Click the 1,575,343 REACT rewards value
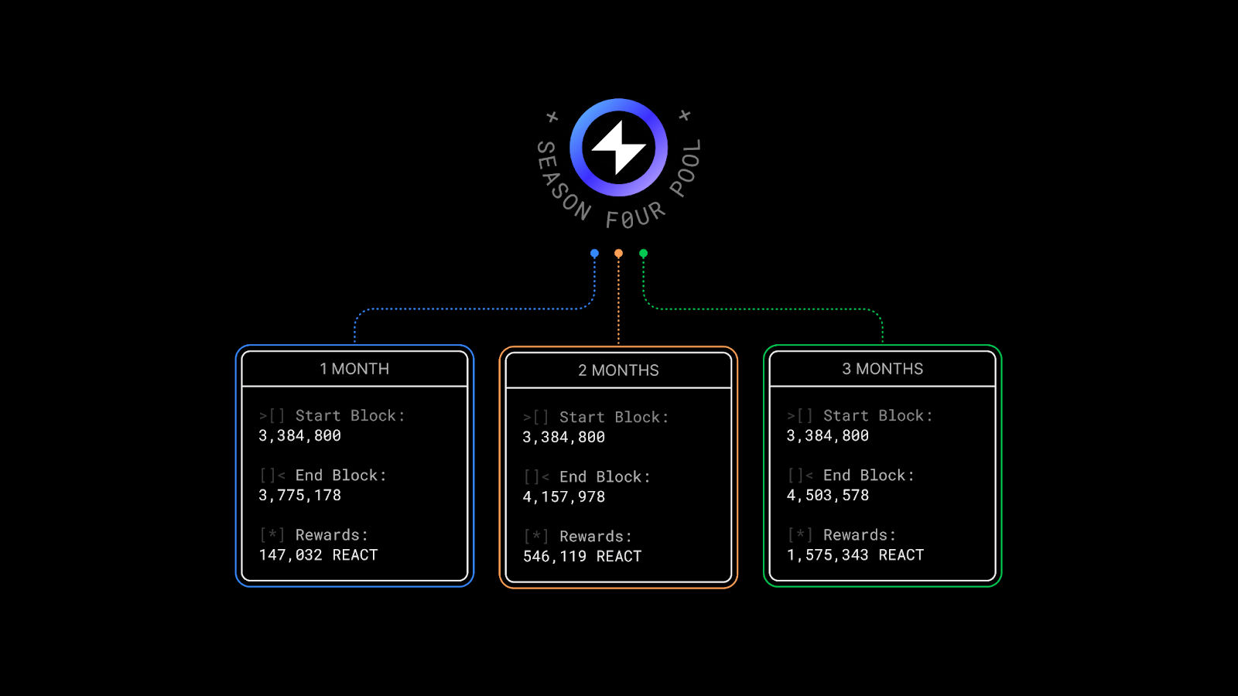This screenshot has height=696, width=1238. pos(855,555)
